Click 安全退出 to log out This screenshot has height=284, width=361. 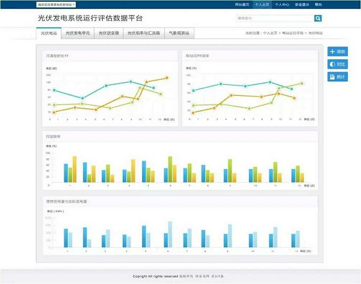point(302,4)
